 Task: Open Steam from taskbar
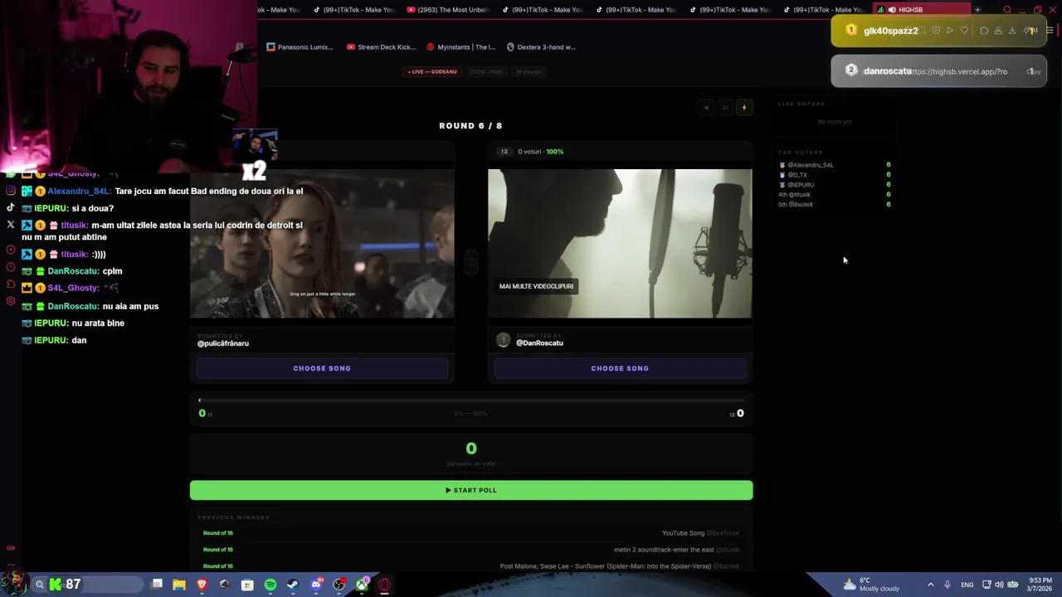293,585
